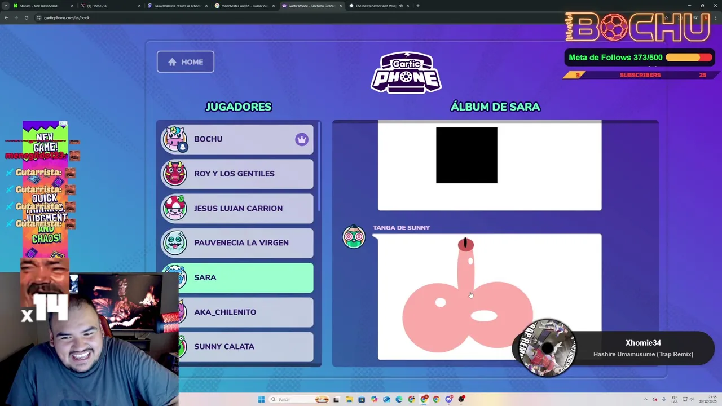
Task: Switch to the Basketball live results tab
Action: (177, 6)
